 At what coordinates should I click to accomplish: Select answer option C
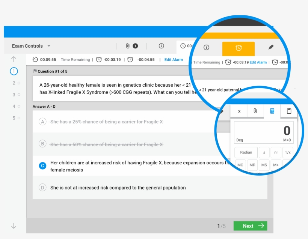click(43, 166)
